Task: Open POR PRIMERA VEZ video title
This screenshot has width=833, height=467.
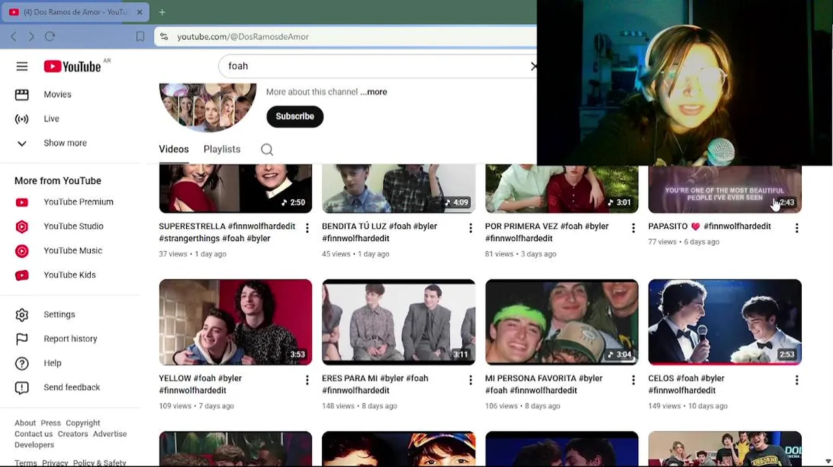Action: (547, 232)
